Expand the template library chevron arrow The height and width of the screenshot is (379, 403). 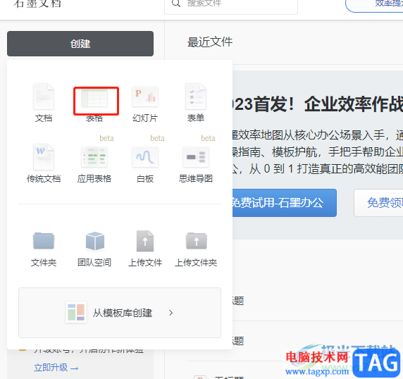(171, 313)
